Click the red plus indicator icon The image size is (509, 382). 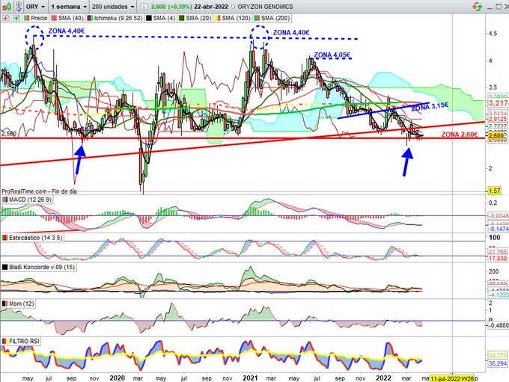pyautogui.click(x=5, y=18)
